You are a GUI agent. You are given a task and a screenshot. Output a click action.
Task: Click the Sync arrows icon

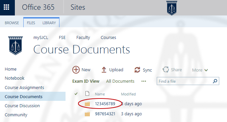[137, 70]
